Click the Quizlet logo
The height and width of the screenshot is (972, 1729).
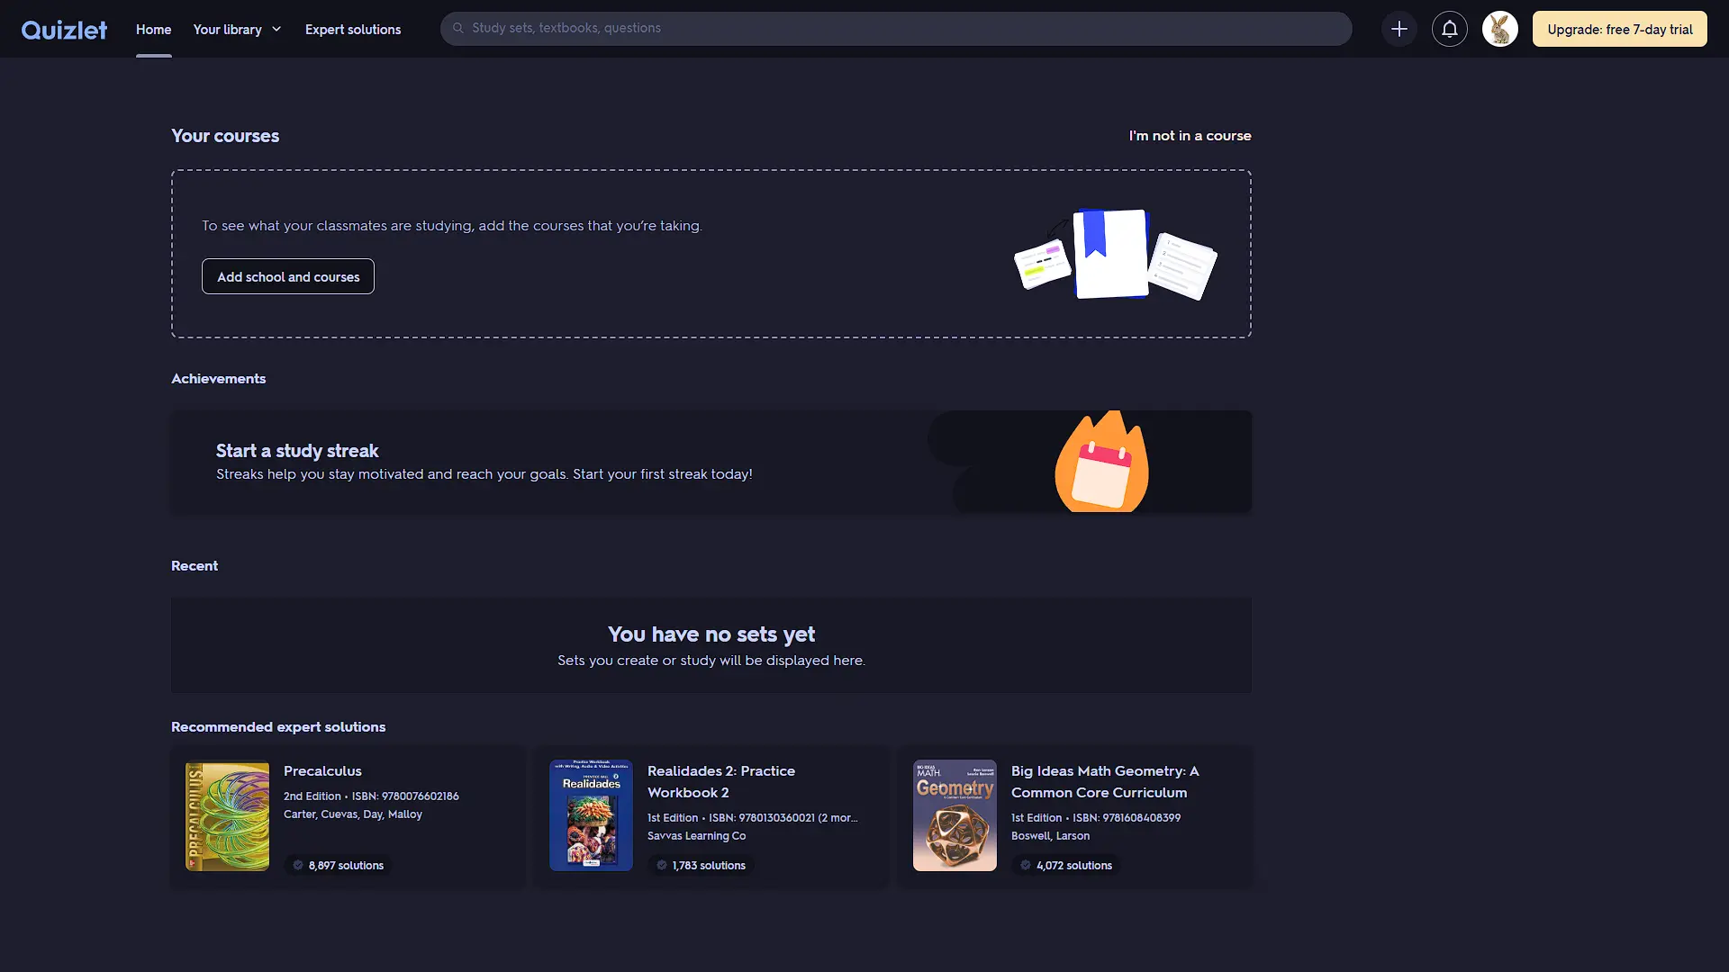[64, 30]
